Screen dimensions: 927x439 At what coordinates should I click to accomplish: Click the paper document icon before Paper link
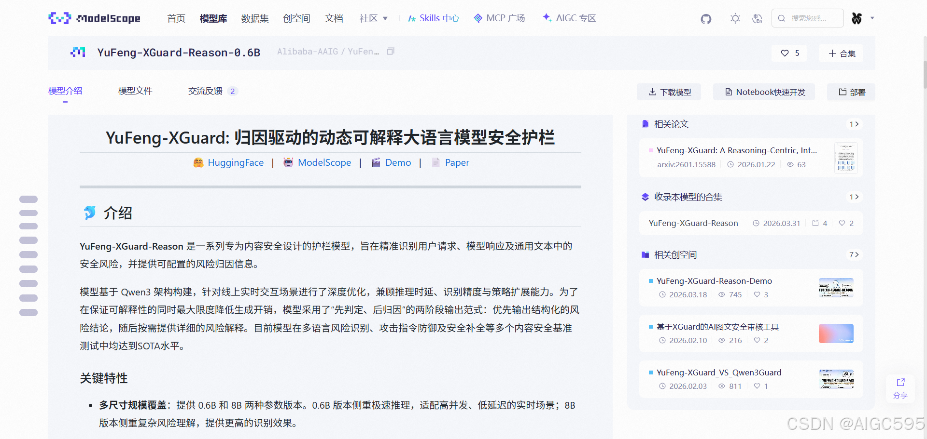(x=435, y=162)
